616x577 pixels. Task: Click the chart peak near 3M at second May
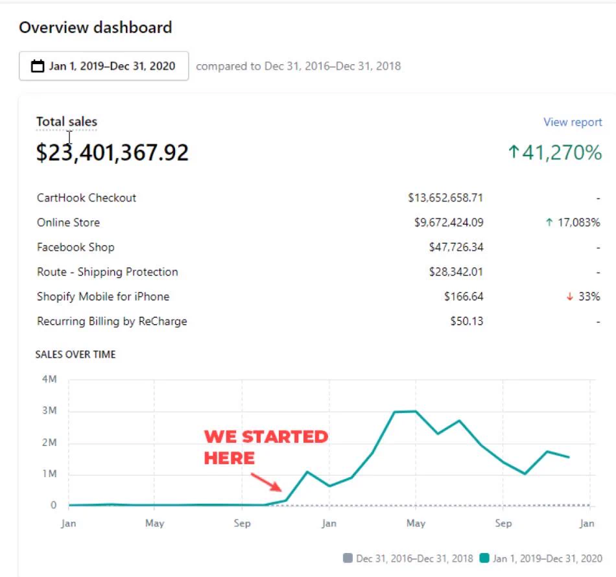[415, 411]
